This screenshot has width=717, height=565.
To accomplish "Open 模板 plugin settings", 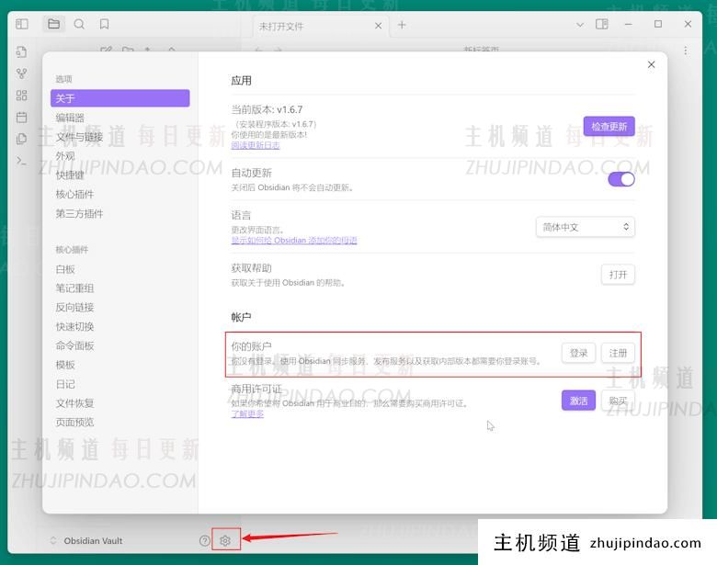I will click(119, 365).
